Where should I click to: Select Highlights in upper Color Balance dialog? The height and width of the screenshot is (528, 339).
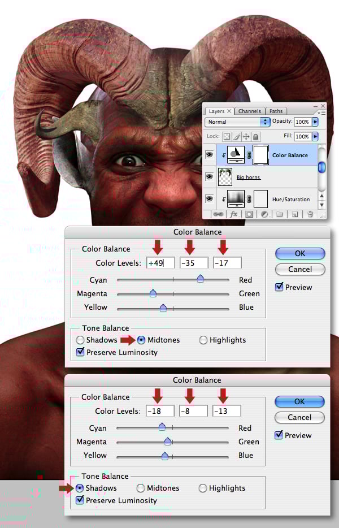click(x=203, y=340)
